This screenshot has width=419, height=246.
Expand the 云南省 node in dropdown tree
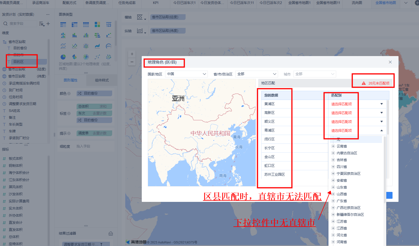[x=333, y=146]
